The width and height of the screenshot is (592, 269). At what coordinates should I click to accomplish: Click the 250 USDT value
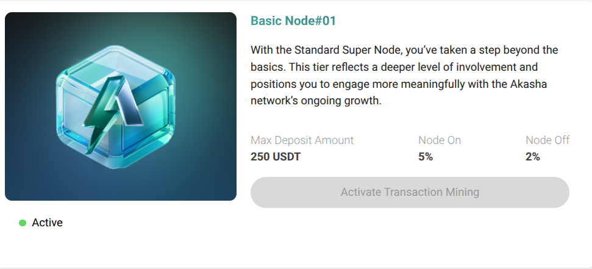click(x=275, y=157)
